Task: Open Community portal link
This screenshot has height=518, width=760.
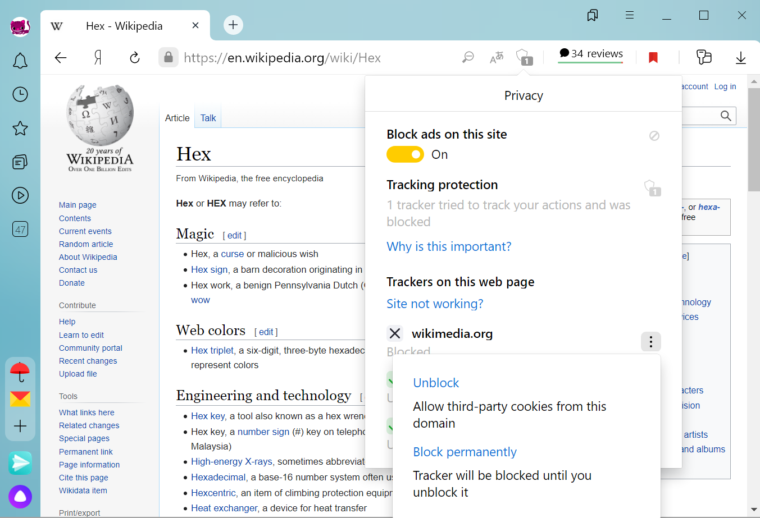Action: click(x=90, y=348)
